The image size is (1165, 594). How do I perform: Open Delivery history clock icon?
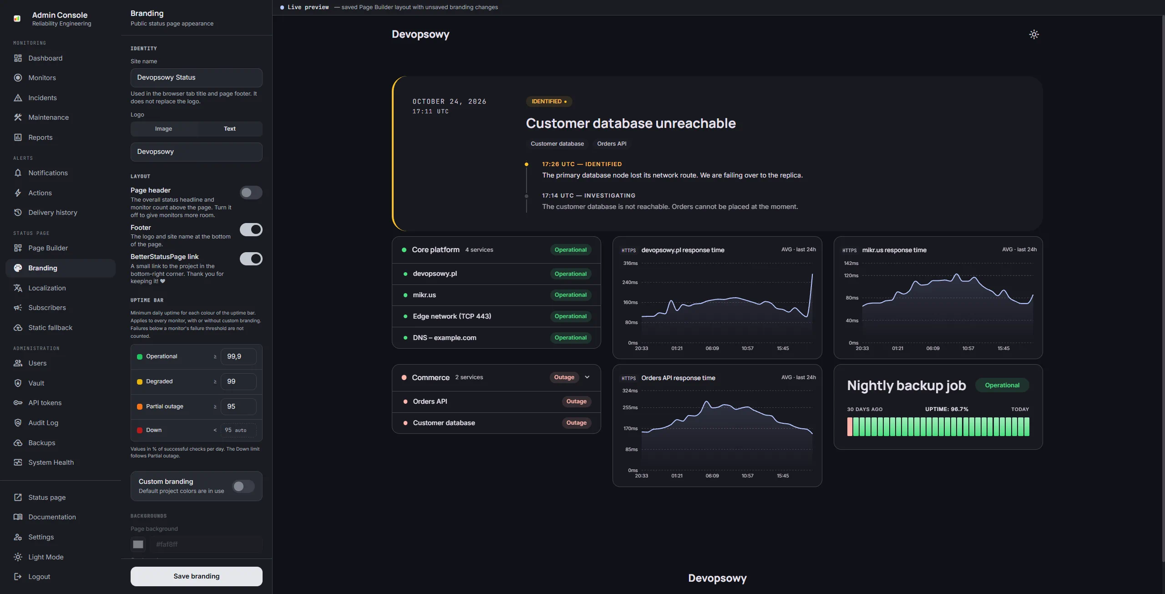(18, 213)
